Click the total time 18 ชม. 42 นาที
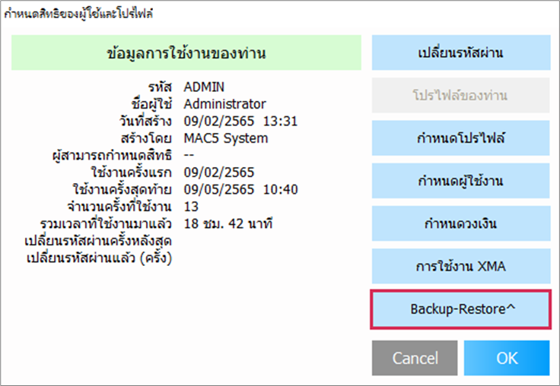The image size is (560, 386). coord(228,223)
